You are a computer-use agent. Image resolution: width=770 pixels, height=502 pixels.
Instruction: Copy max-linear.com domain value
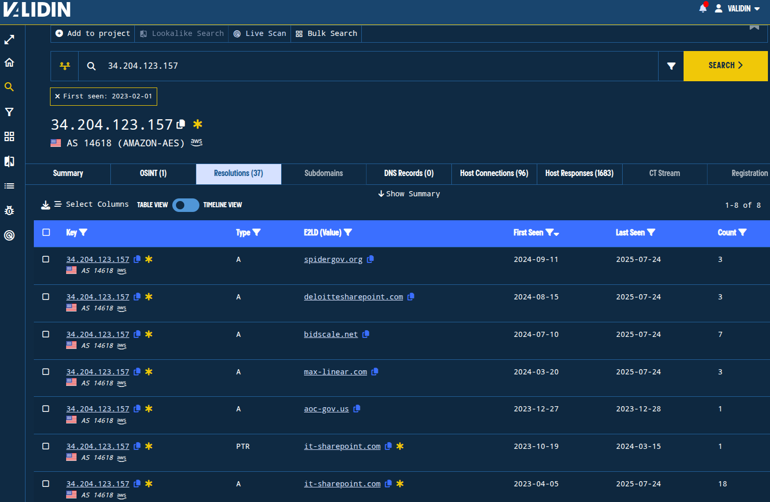tap(375, 372)
